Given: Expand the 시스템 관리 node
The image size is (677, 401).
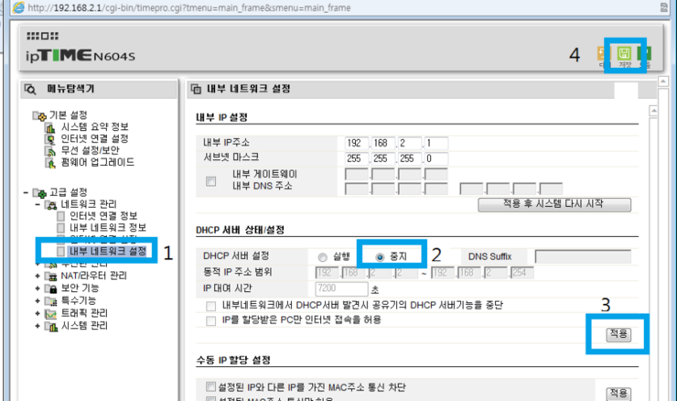Looking at the screenshot, I should pyautogui.click(x=38, y=326).
